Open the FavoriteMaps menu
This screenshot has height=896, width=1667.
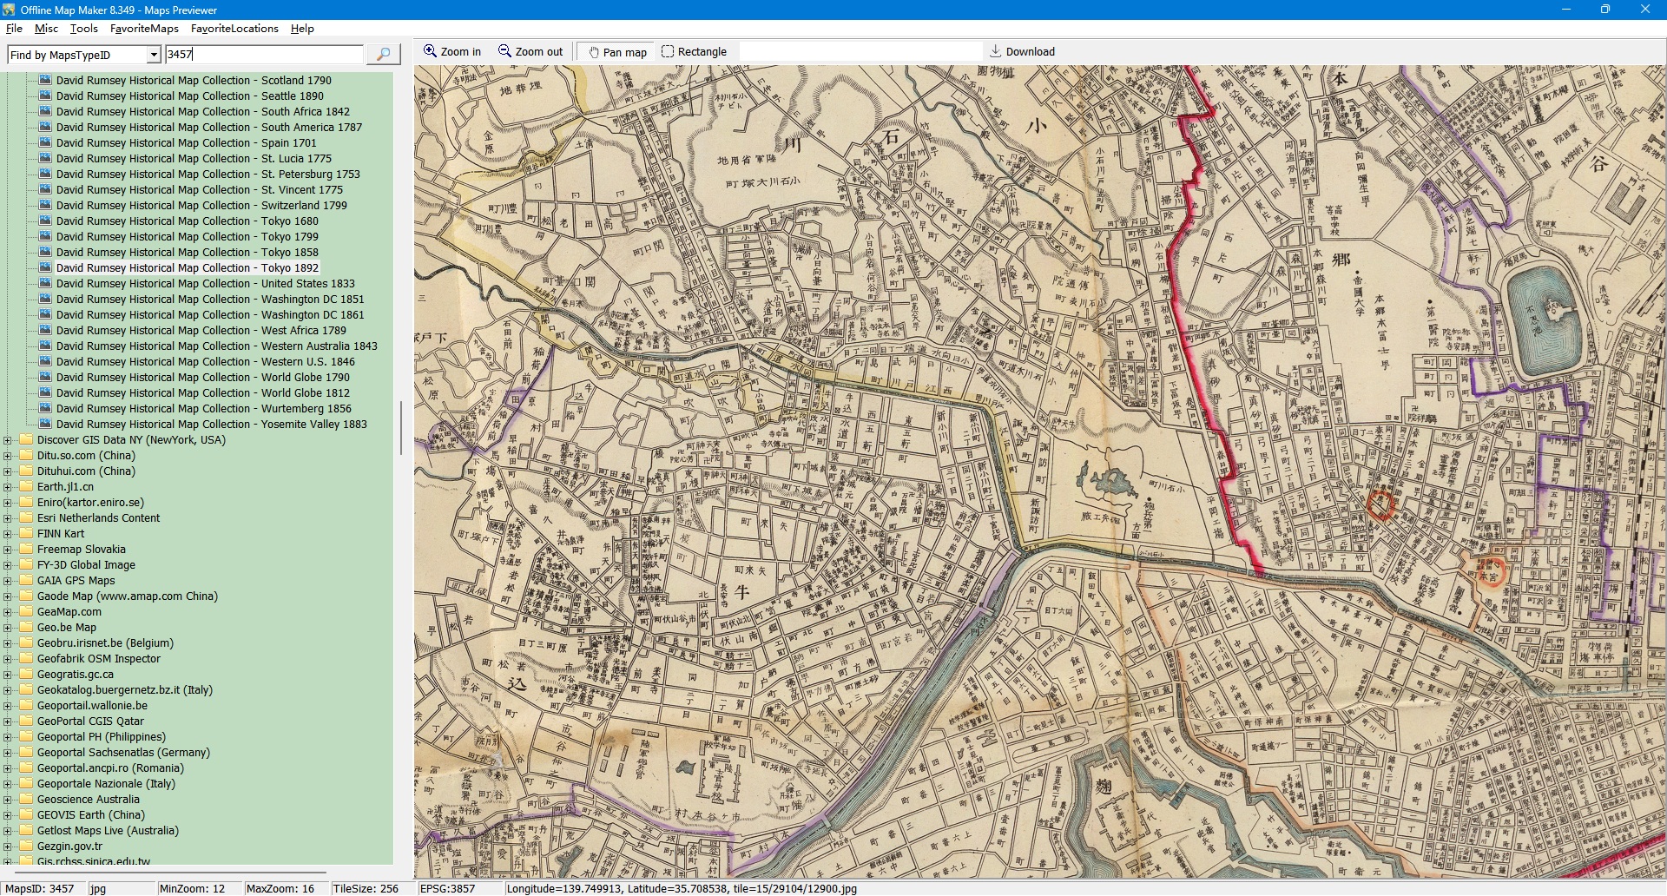click(144, 29)
